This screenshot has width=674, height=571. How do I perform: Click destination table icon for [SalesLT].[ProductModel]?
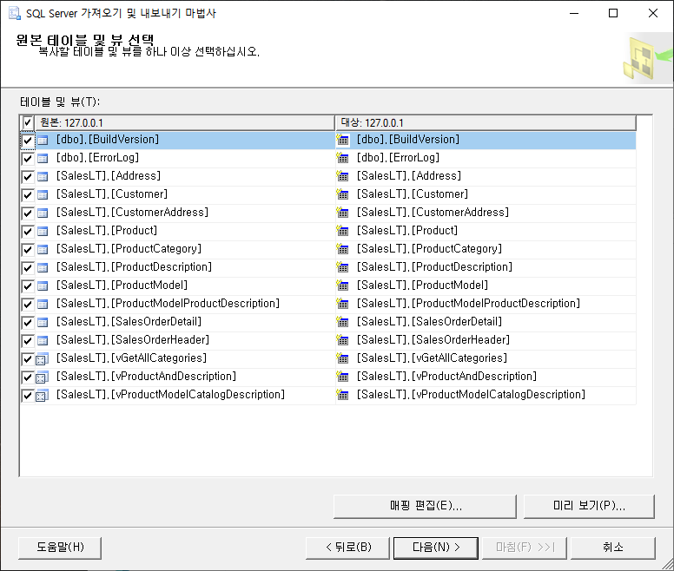pyautogui.click(x=342, y=285)
